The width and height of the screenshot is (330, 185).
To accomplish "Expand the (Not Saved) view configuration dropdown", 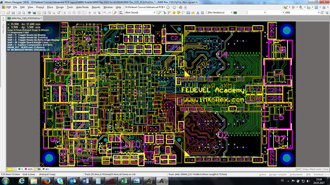I will tap(155, 13).
